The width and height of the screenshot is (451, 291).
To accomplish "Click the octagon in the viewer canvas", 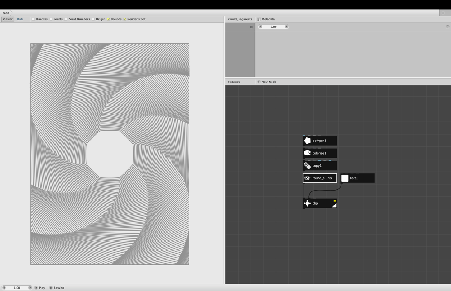I will click(110, 154).
